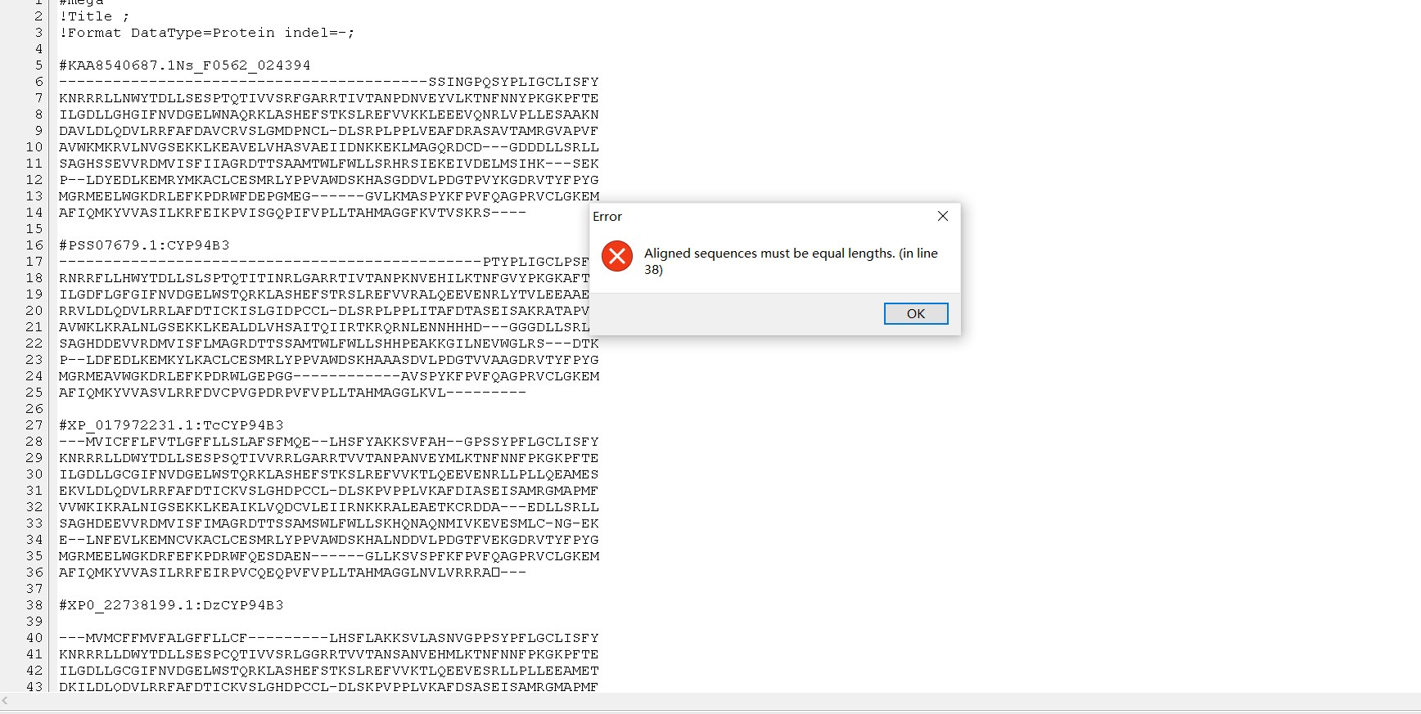Image resolution: width=1421 pixels, height=714 pixels.
Task: Click the odd box character on line 36
Action: (x=495, y=573)
